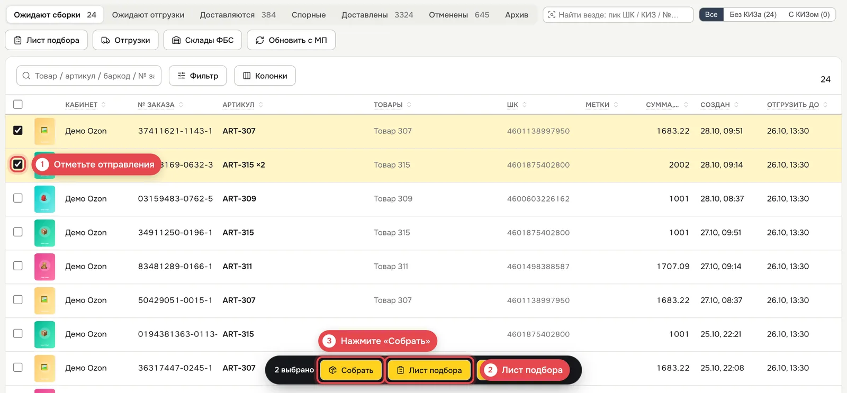Sort by АРТИКУЛ column

click(x=242, y=105)
